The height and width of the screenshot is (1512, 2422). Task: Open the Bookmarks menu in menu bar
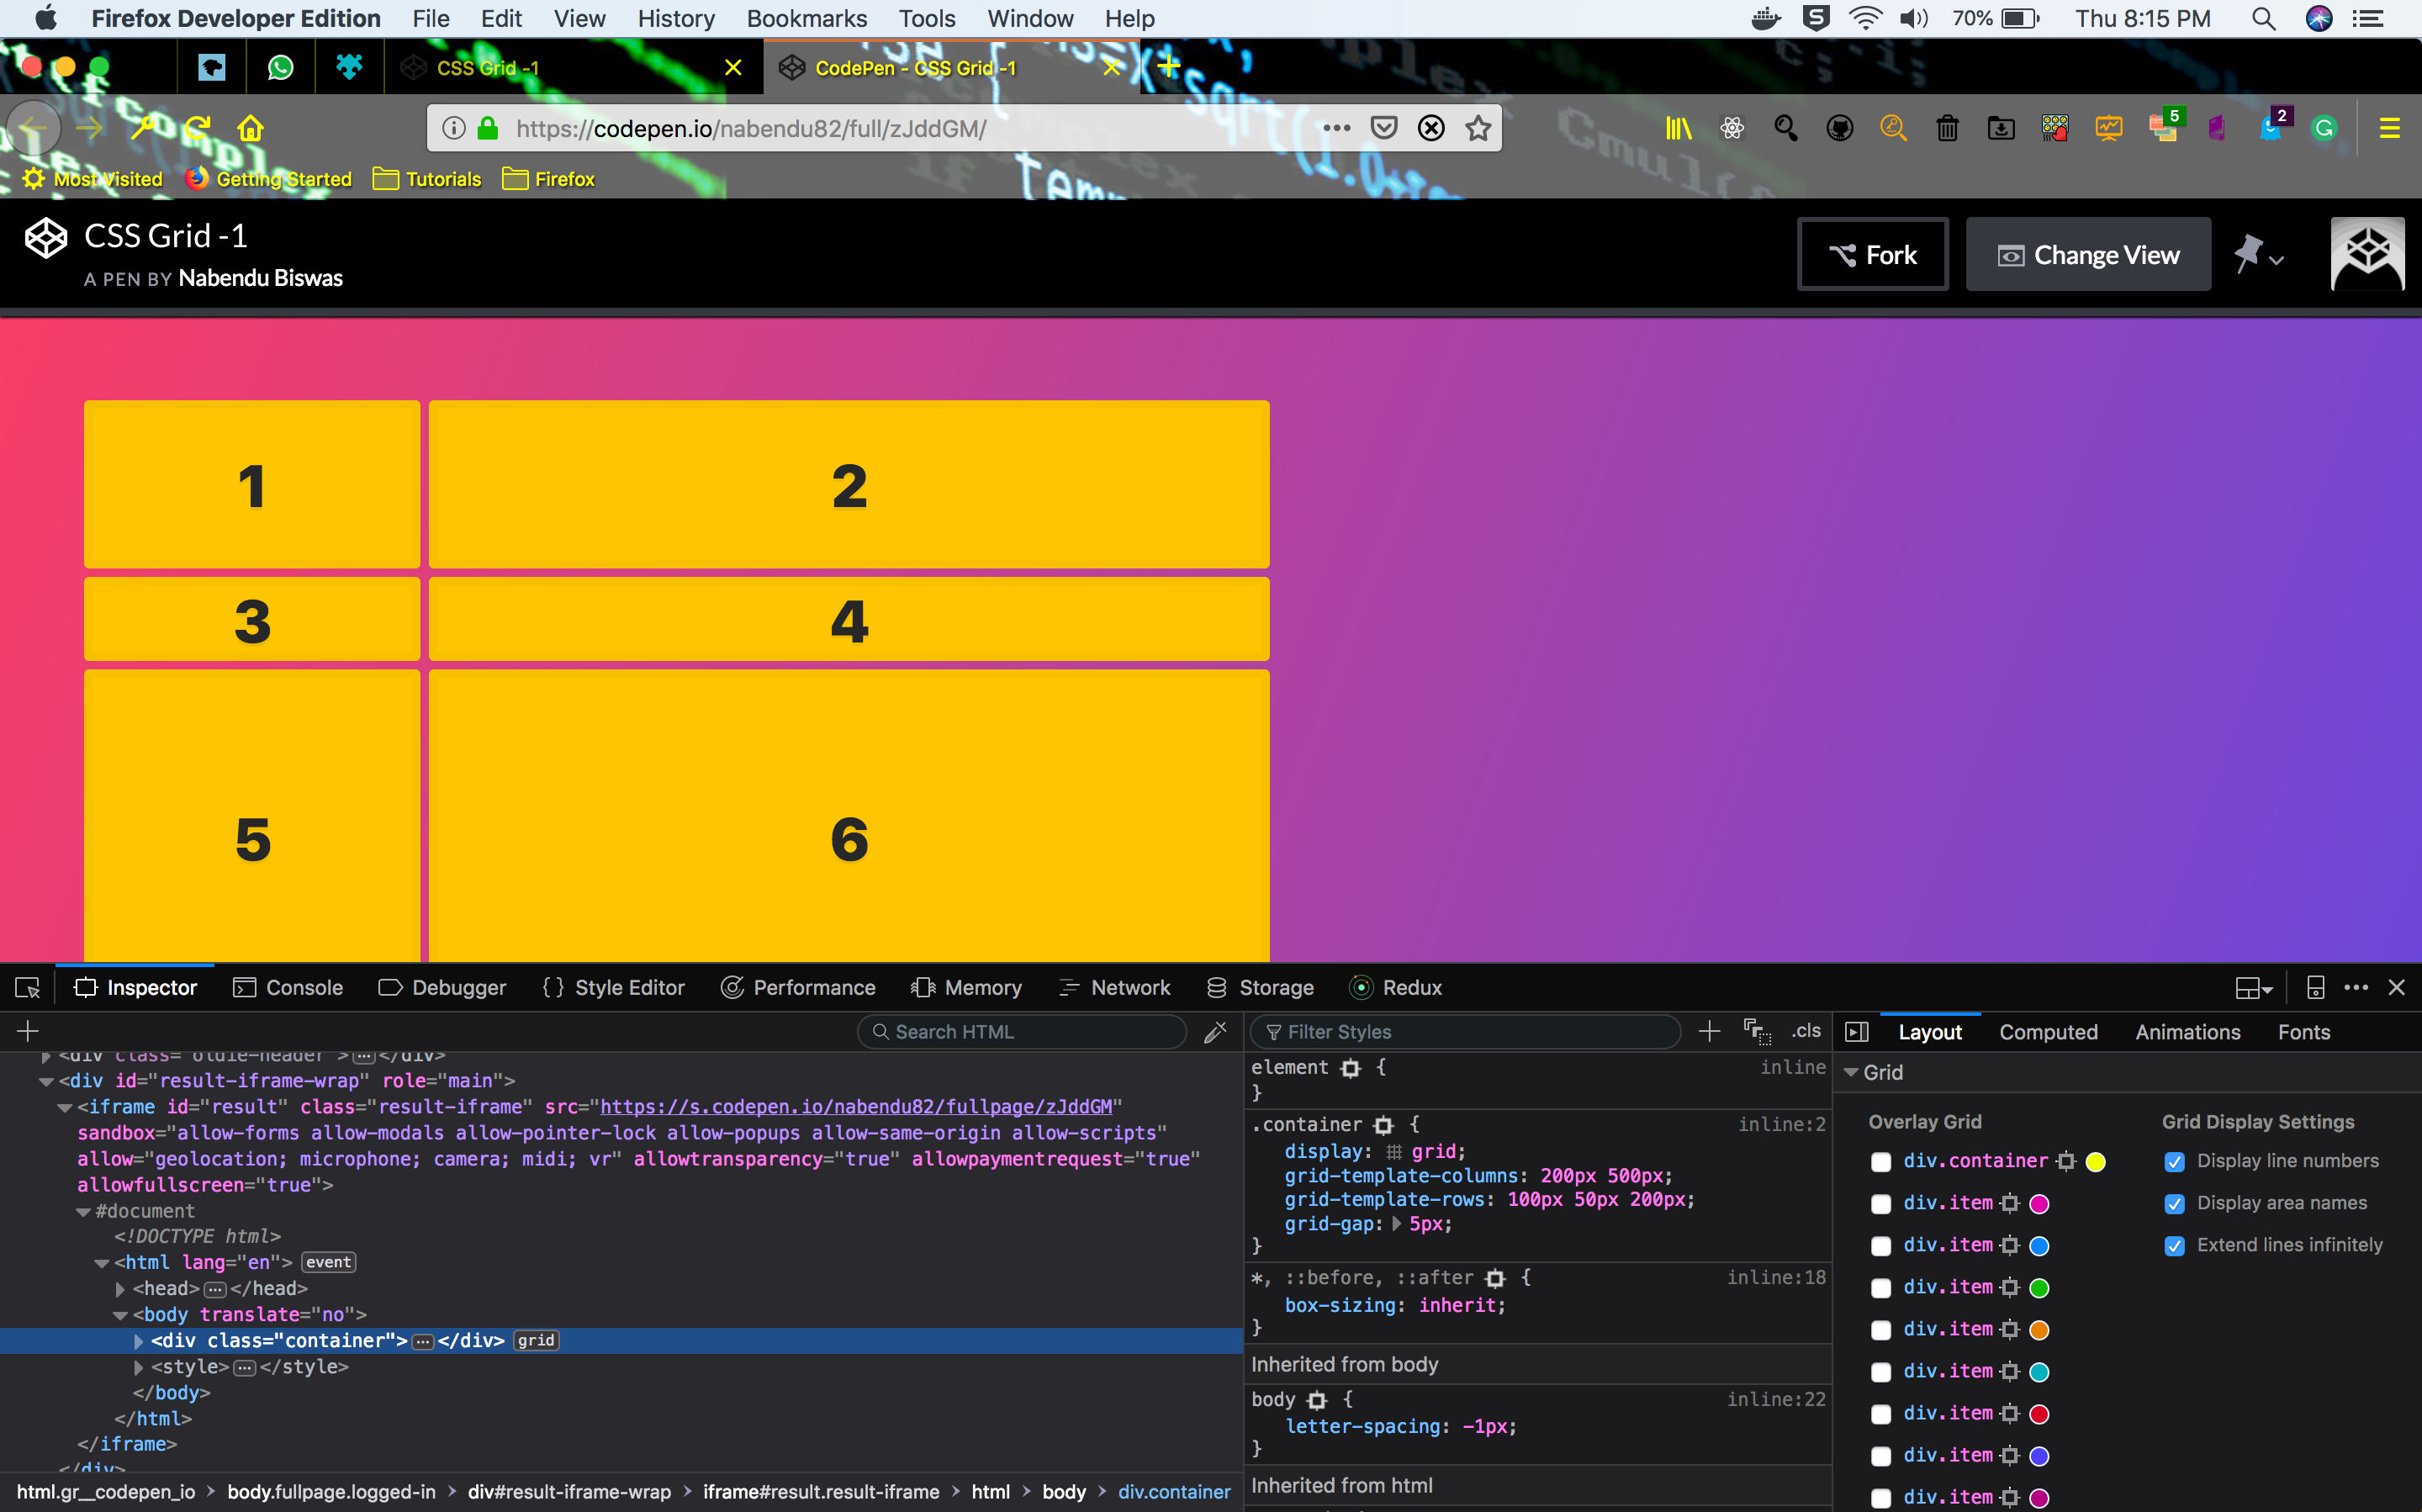point(806,18)
